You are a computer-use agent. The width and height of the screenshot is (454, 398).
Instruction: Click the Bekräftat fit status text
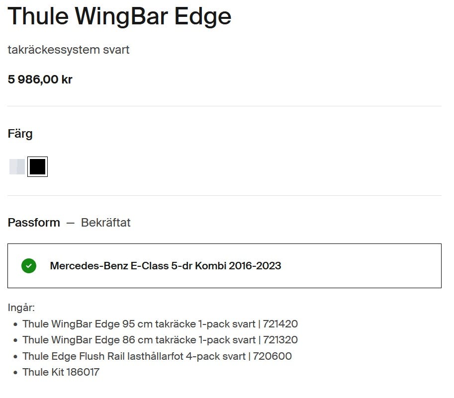coord(105,223)
